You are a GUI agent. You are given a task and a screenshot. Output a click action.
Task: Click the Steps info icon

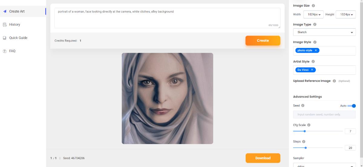(x=304, y=141)
